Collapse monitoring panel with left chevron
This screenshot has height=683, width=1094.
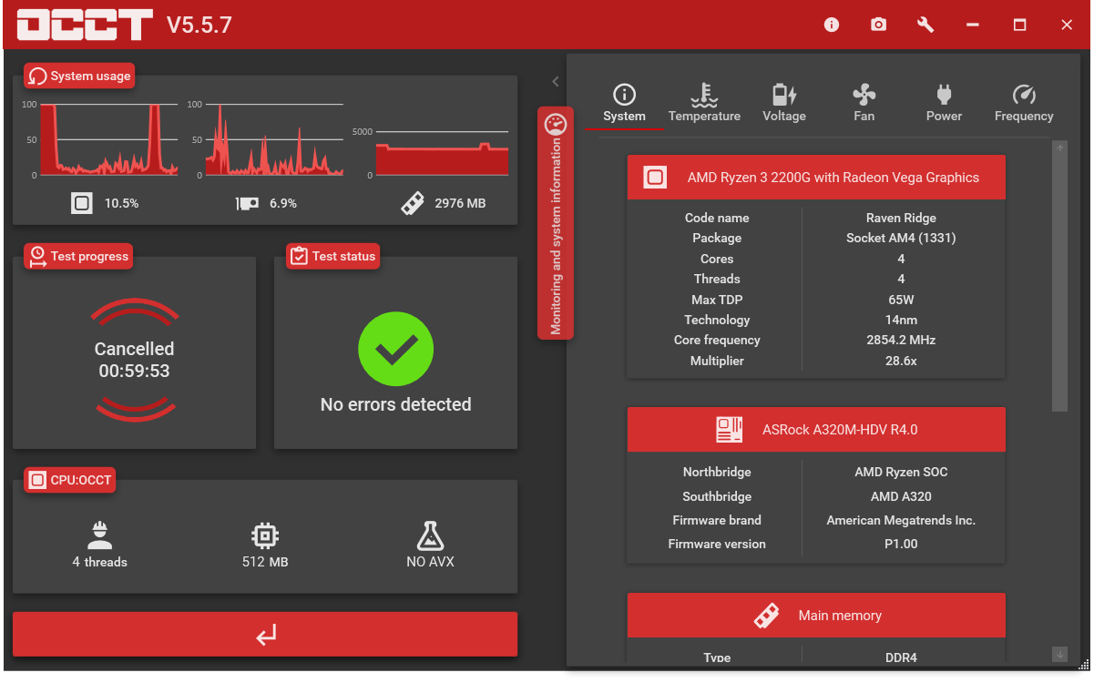[x=555, y=81]
